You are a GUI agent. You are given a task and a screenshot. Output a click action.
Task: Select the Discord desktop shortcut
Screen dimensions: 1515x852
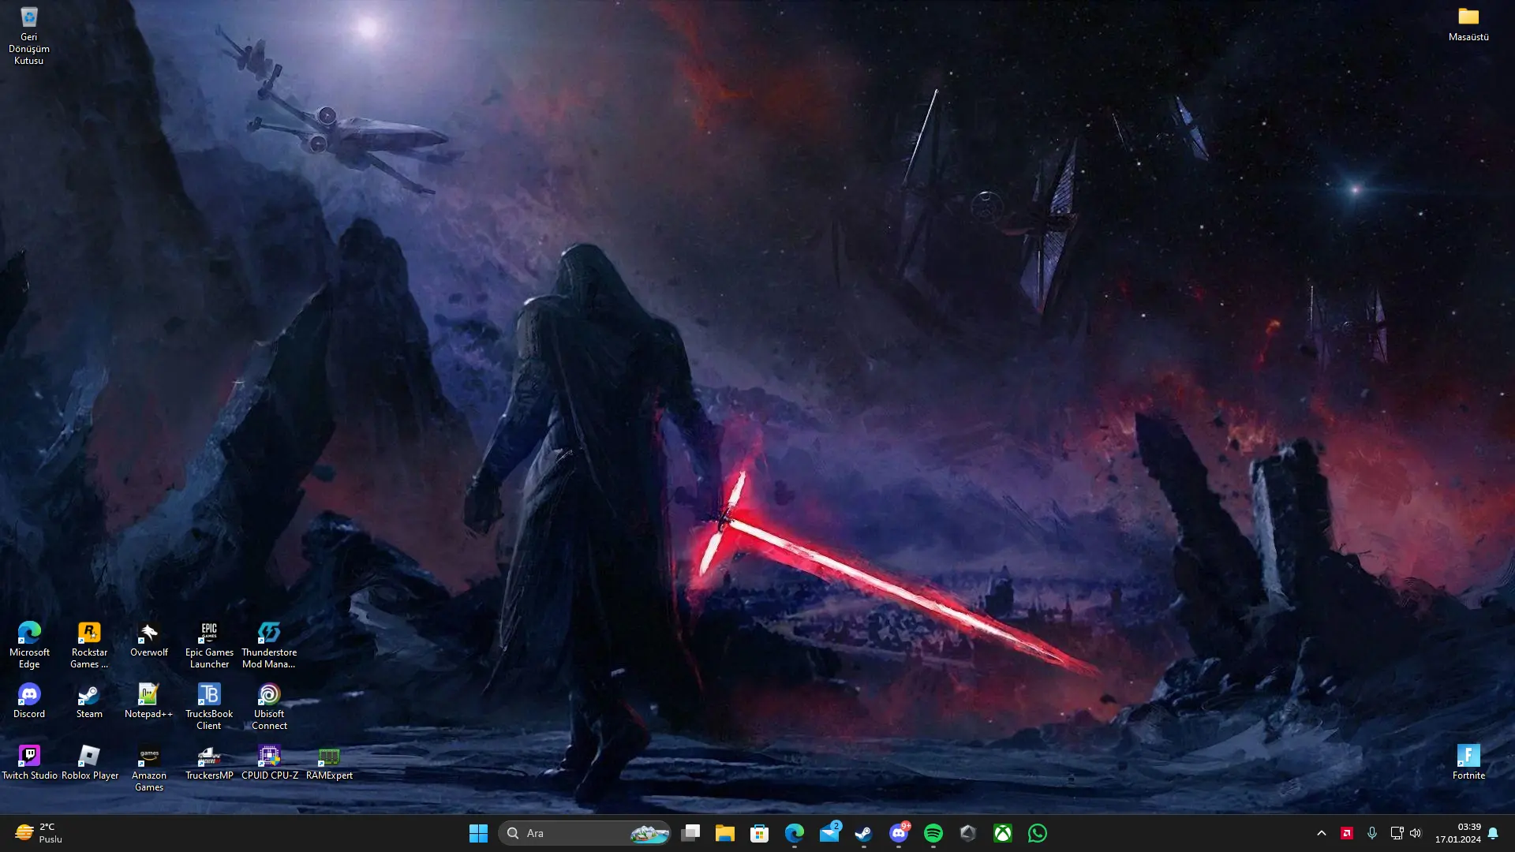pyautogui.click(x=29, y=701)
